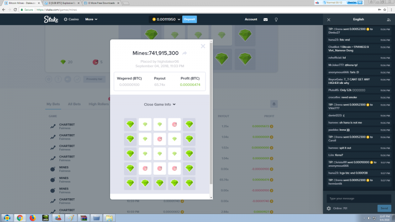Select center gem tile in dialog grid
Screen dimensions: 395x222
[159, 153]
